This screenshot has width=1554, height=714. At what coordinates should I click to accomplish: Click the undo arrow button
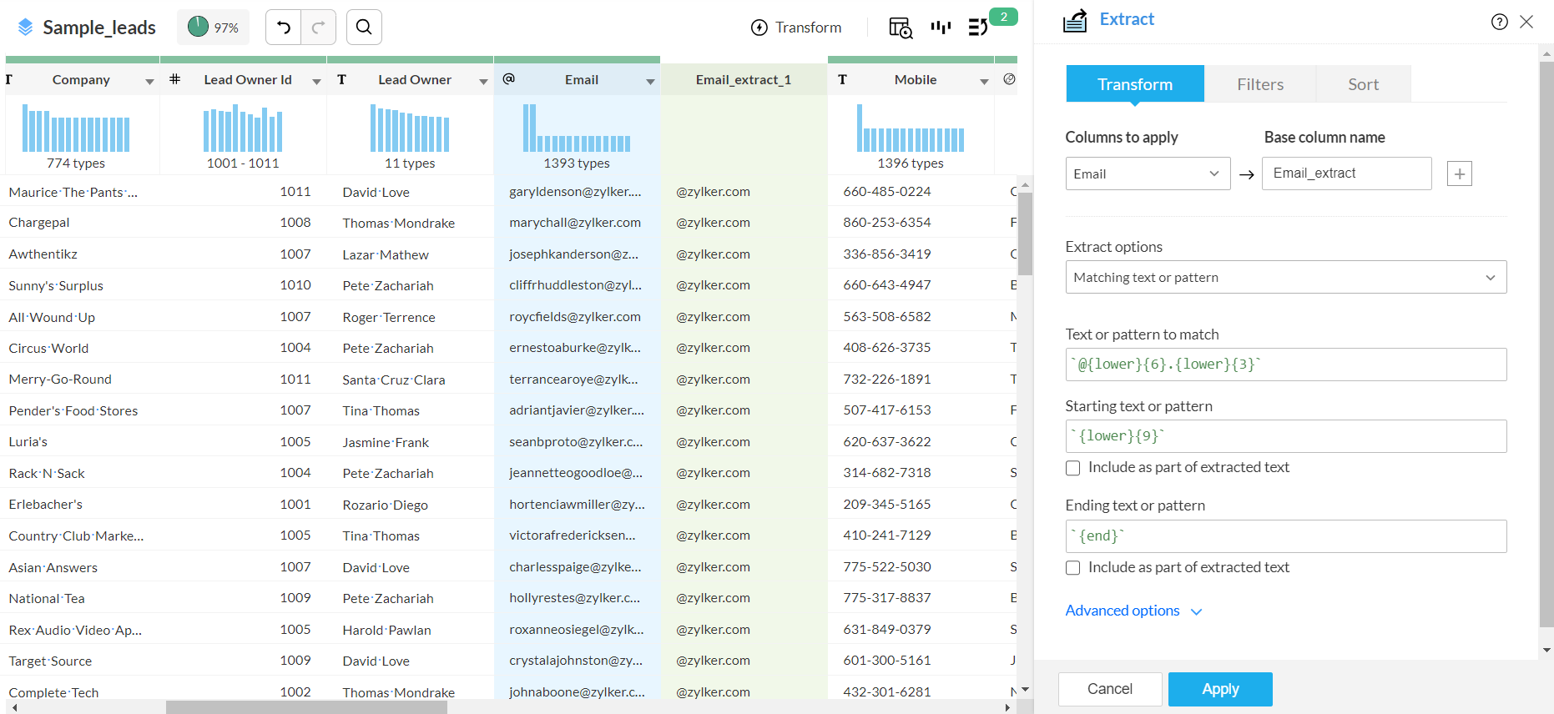pos(284,28)
